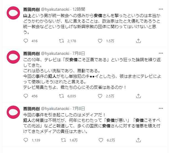
Task: Reply to the first tweet with 416 replies
Action: click(26, 41)
